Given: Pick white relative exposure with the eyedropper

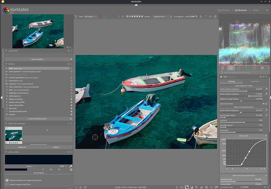Looking at the screenshot, I should click(x=266, y=89).
